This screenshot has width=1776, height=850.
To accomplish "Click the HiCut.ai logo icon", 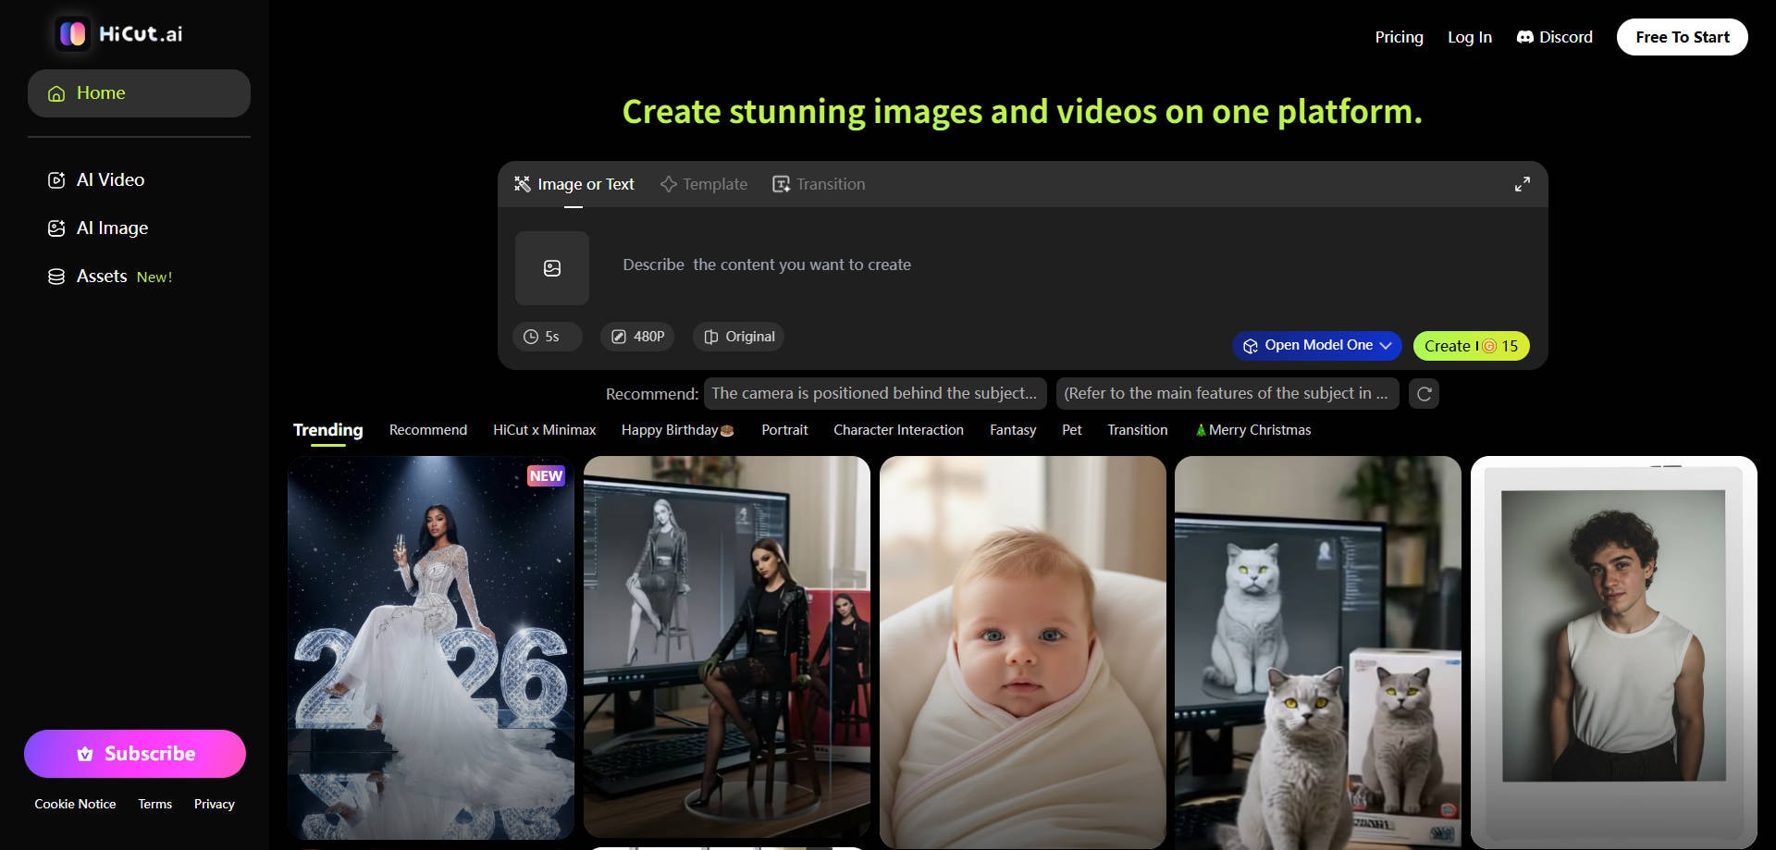I will 72,34.
